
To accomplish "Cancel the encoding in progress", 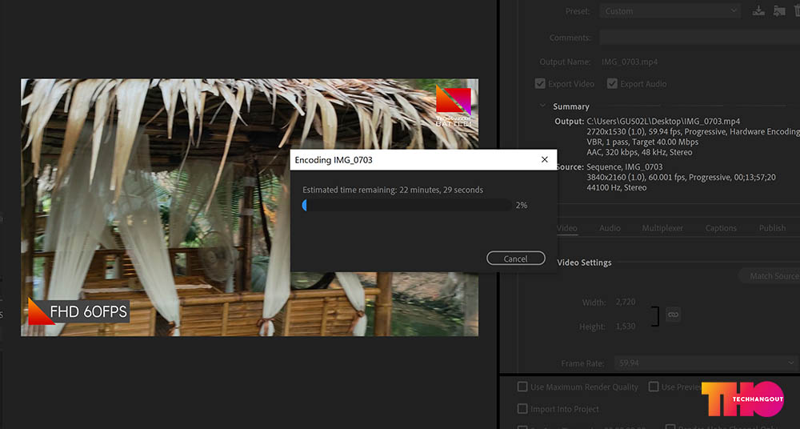I will [516, 259].
